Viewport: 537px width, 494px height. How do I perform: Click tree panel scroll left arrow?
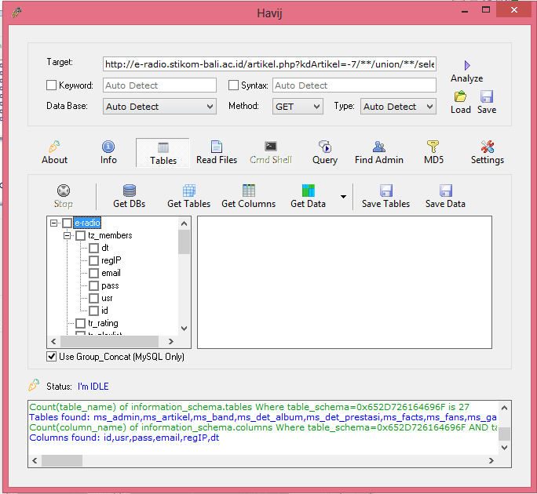tap(53, 341)
